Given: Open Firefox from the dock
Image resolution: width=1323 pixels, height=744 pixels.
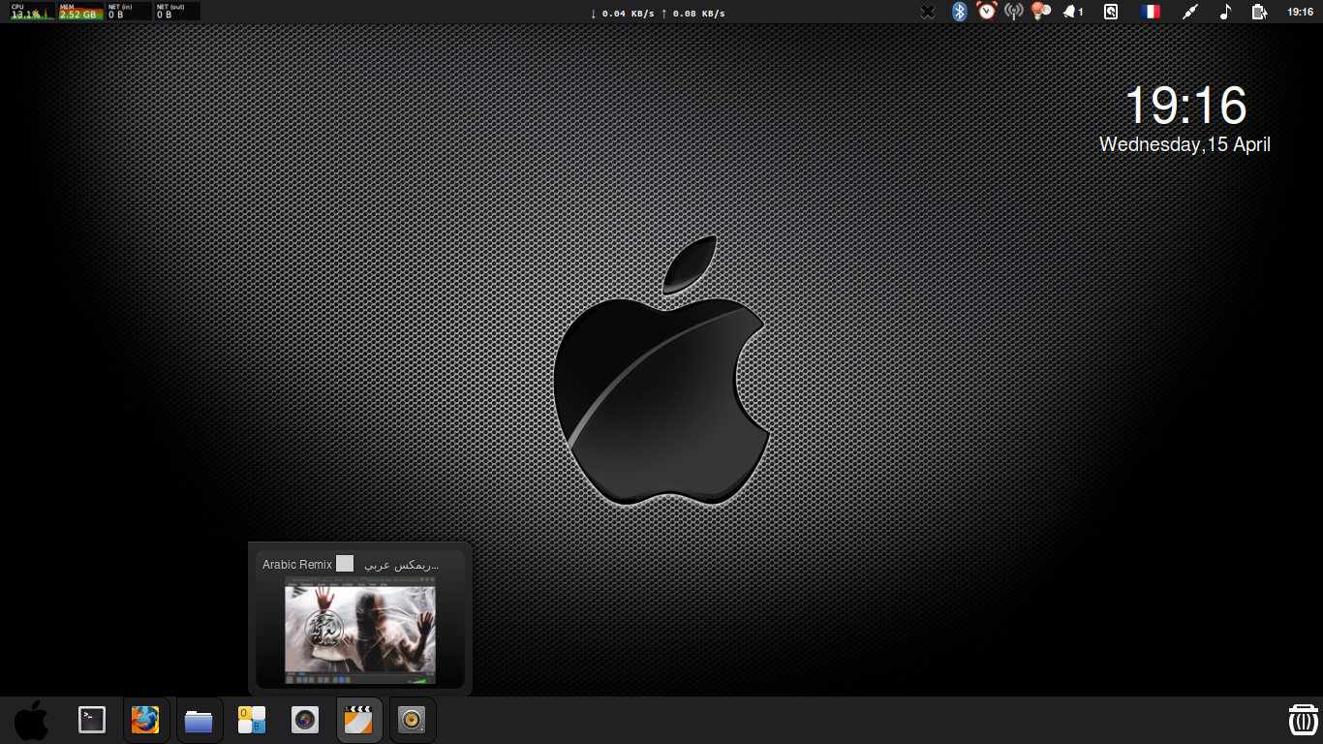Looking at the screenshot, I should pyautogui.click(x=145, y=720).
